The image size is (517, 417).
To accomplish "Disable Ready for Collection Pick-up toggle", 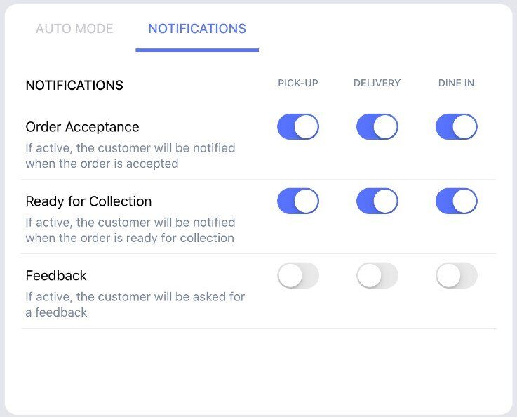I will [x=298, y=201].
